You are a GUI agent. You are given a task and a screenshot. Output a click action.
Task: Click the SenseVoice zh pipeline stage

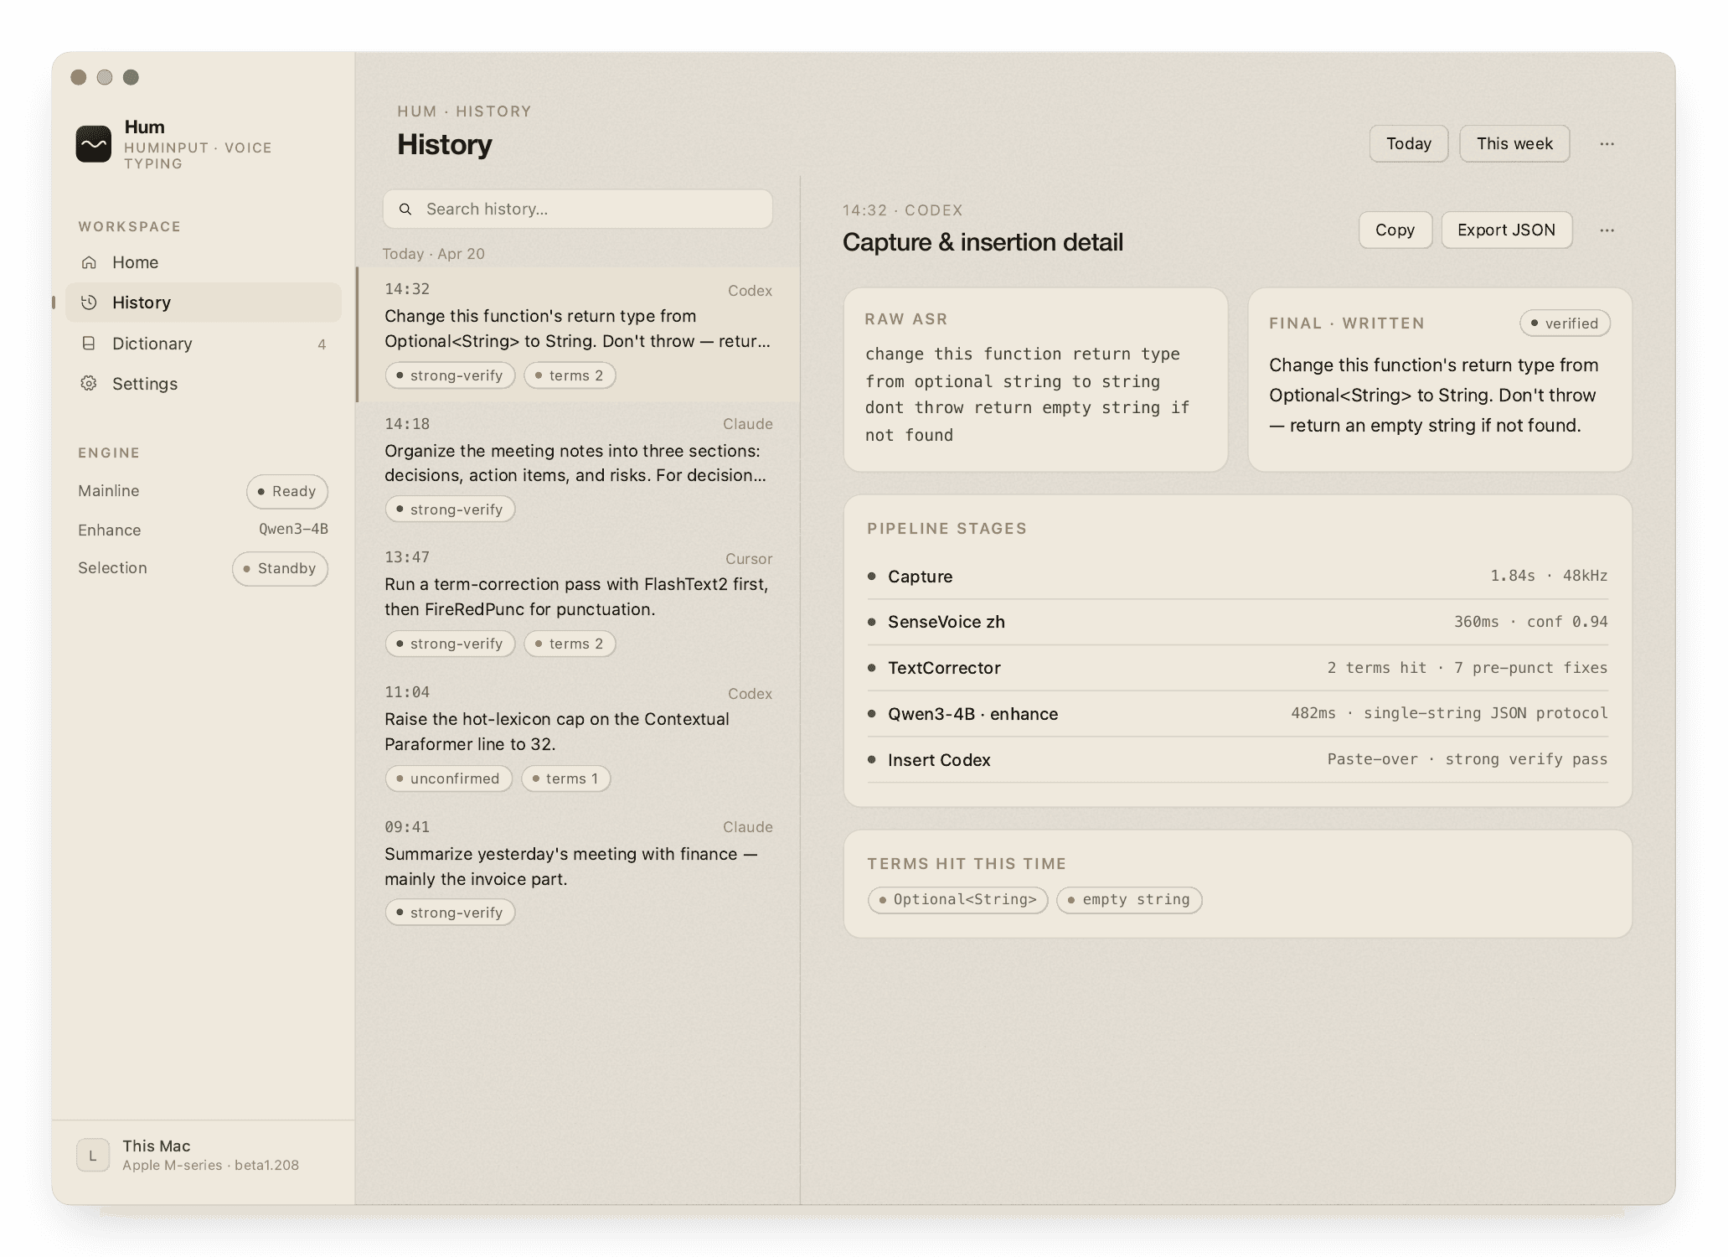click(x=1237, y=622)
